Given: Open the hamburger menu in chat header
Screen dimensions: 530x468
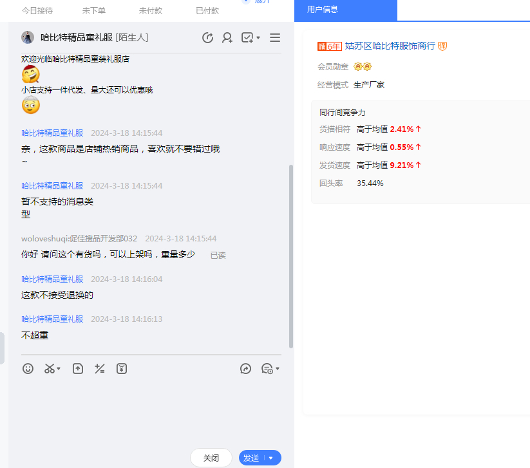Looking at the screenshot, I should [275, 38].
